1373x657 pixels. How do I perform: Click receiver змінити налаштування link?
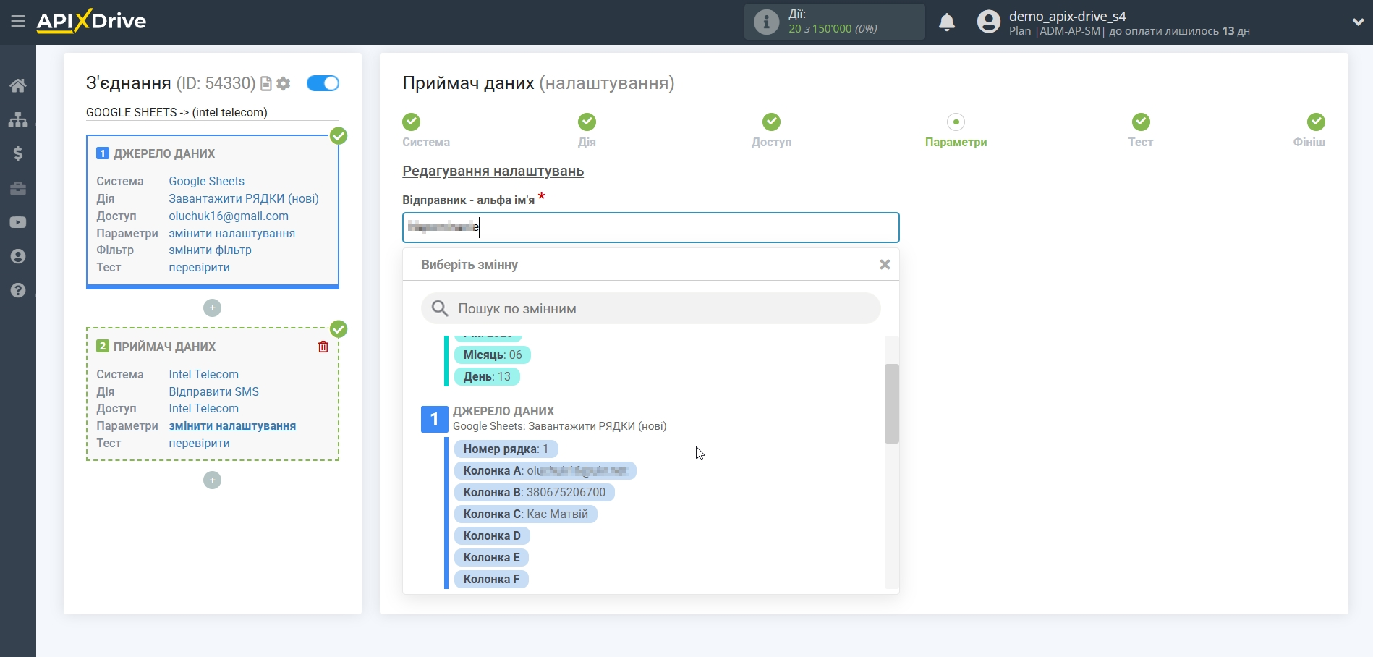coord(232,425)
